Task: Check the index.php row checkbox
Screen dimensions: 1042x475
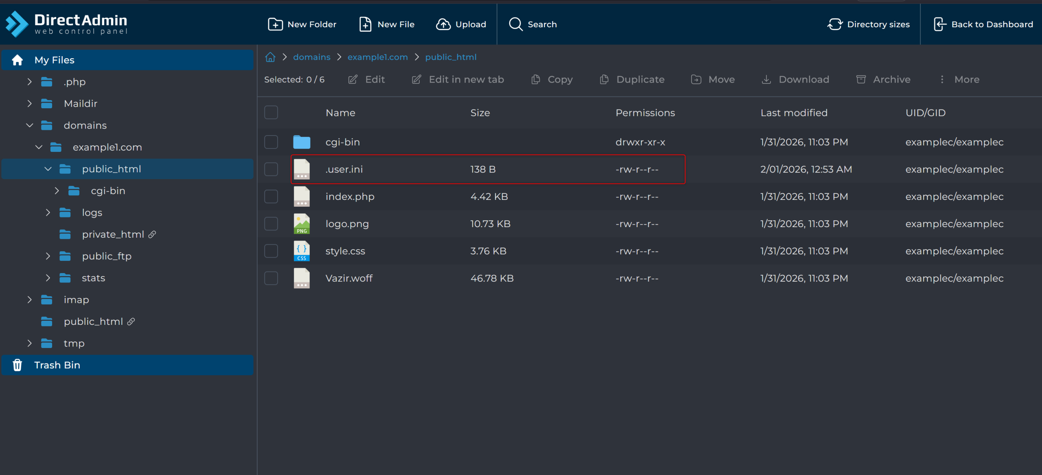Action: click(271, 197)
